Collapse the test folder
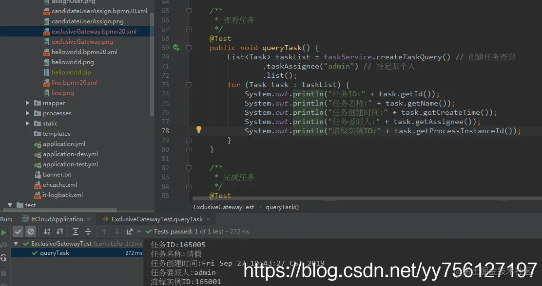Image resolution: width=542 pixels, height=286 pixels. [x=10, y=205]
